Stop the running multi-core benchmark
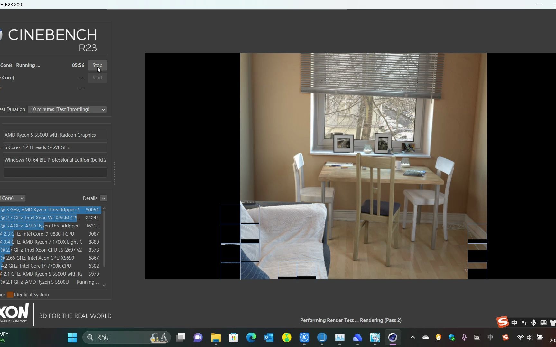This screenshot has height=347, width=556. coord(97,65)
